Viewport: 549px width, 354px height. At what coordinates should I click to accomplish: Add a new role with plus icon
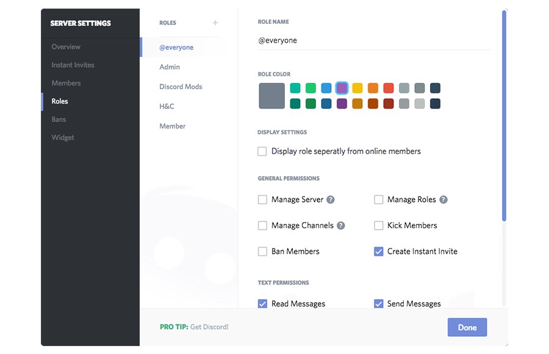pos(215,23)
